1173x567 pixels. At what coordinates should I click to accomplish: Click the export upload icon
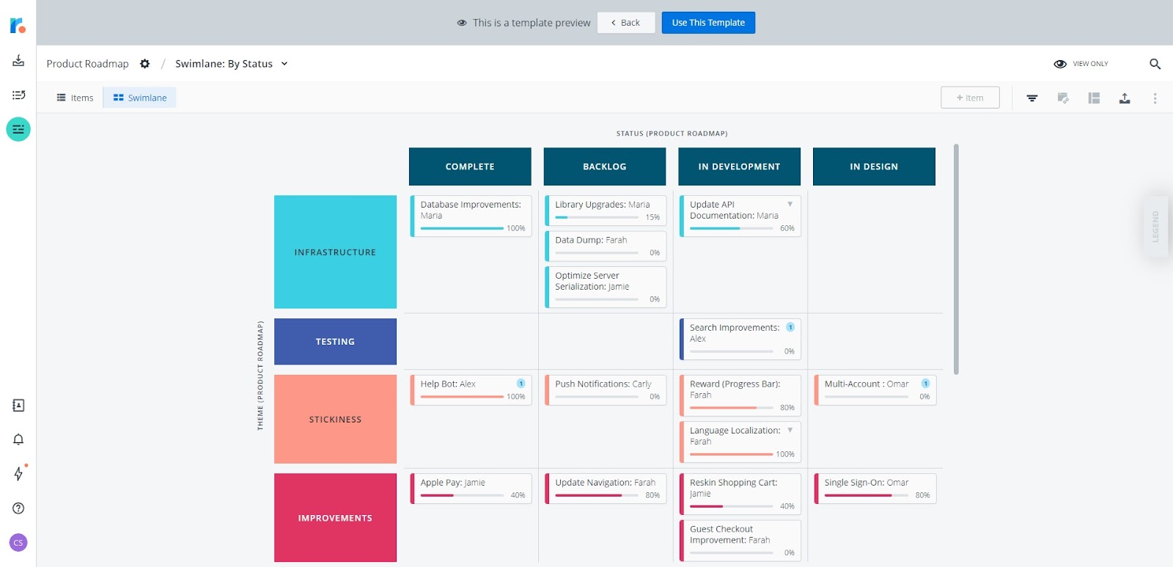pyautogui.click(x=1125, y=98)
